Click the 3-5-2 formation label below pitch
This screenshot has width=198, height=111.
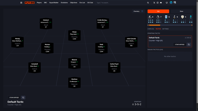[x=138, y=104]
